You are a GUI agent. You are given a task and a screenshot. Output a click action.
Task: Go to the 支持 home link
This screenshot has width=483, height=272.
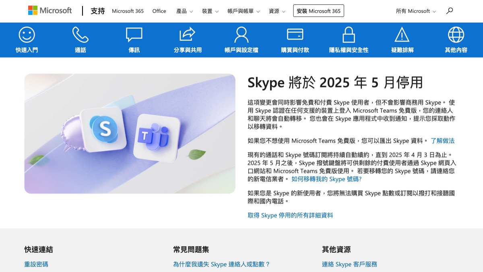click(98, 11)
